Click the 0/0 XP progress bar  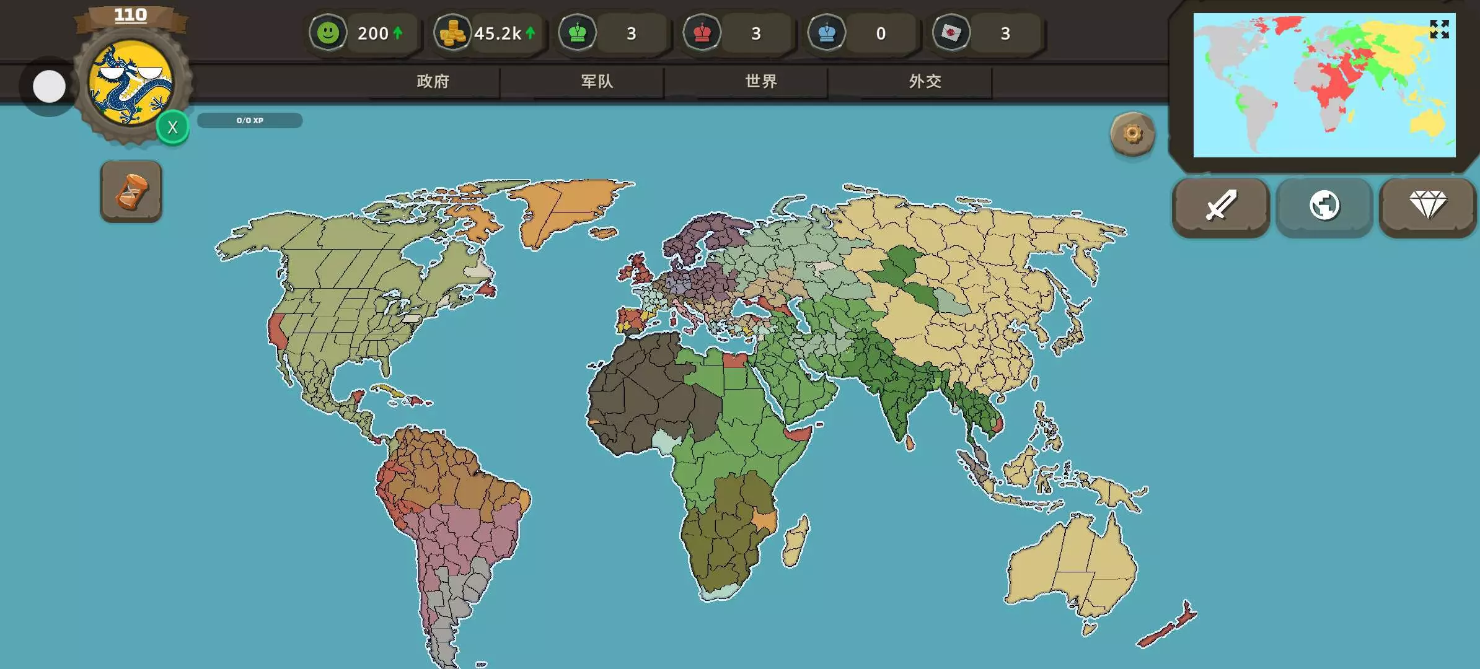[250, 120]
